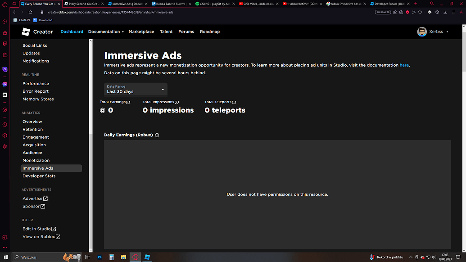466x262 pixels.
Task: Open File Explorer from taskbar
Action: coord(123,257)
